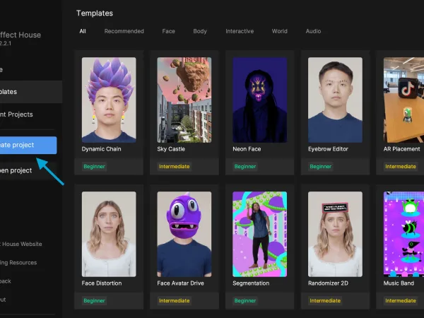Switch to the Recommended tab
The width and height of the screenshot is (424, 318).
tap(124, 31)
